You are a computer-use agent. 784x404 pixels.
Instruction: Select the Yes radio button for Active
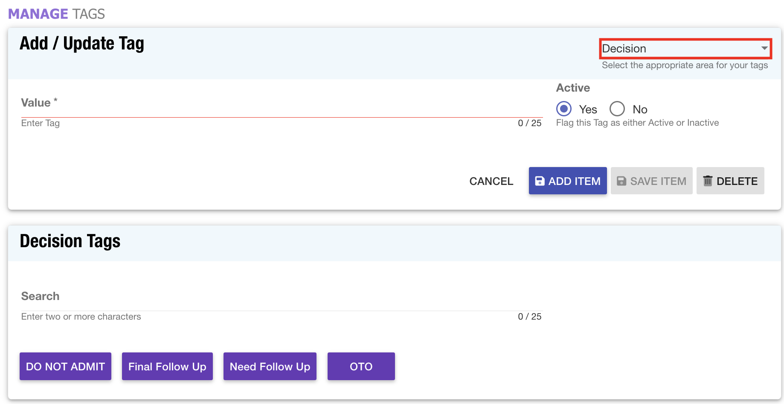(564, 109)
